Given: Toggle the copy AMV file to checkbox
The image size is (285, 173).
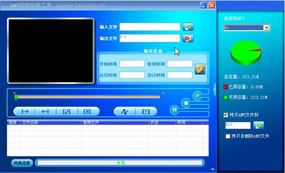Looking at the screenshot, I should (226, 115).
